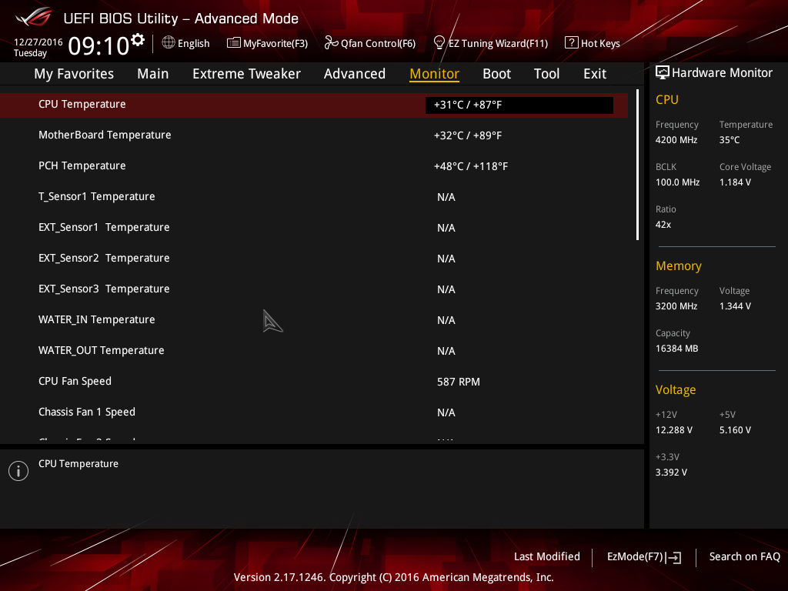Viewport: 788px width, 591px height.
Task: Select the Monitor tab
Action: click(434, 74)
